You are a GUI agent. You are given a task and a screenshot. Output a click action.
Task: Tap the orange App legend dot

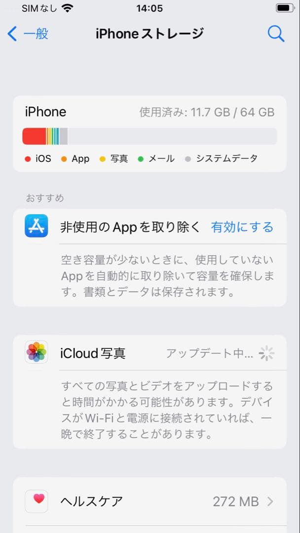[63, 159]
